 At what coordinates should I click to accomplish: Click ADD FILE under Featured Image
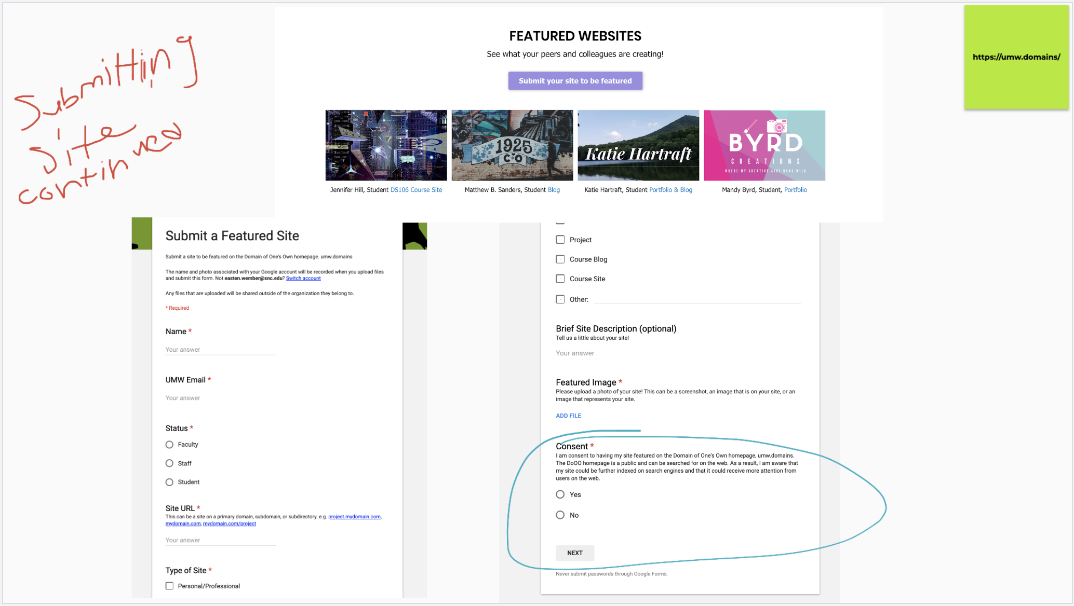(x=568, y=416)
